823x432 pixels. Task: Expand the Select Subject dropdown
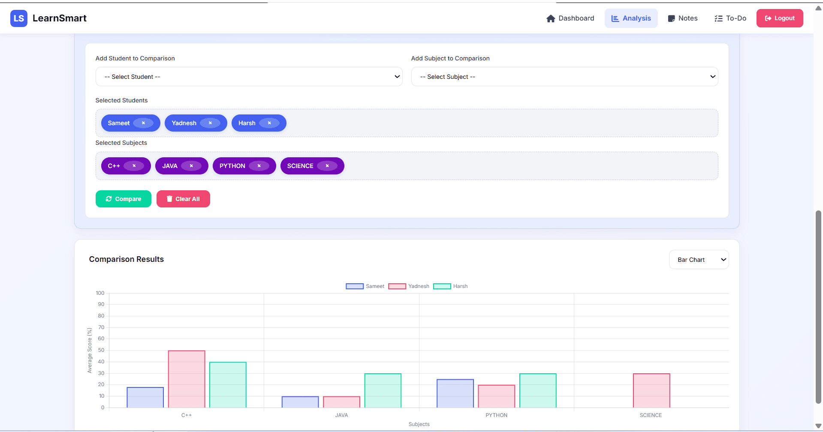[x=565, y=77]
